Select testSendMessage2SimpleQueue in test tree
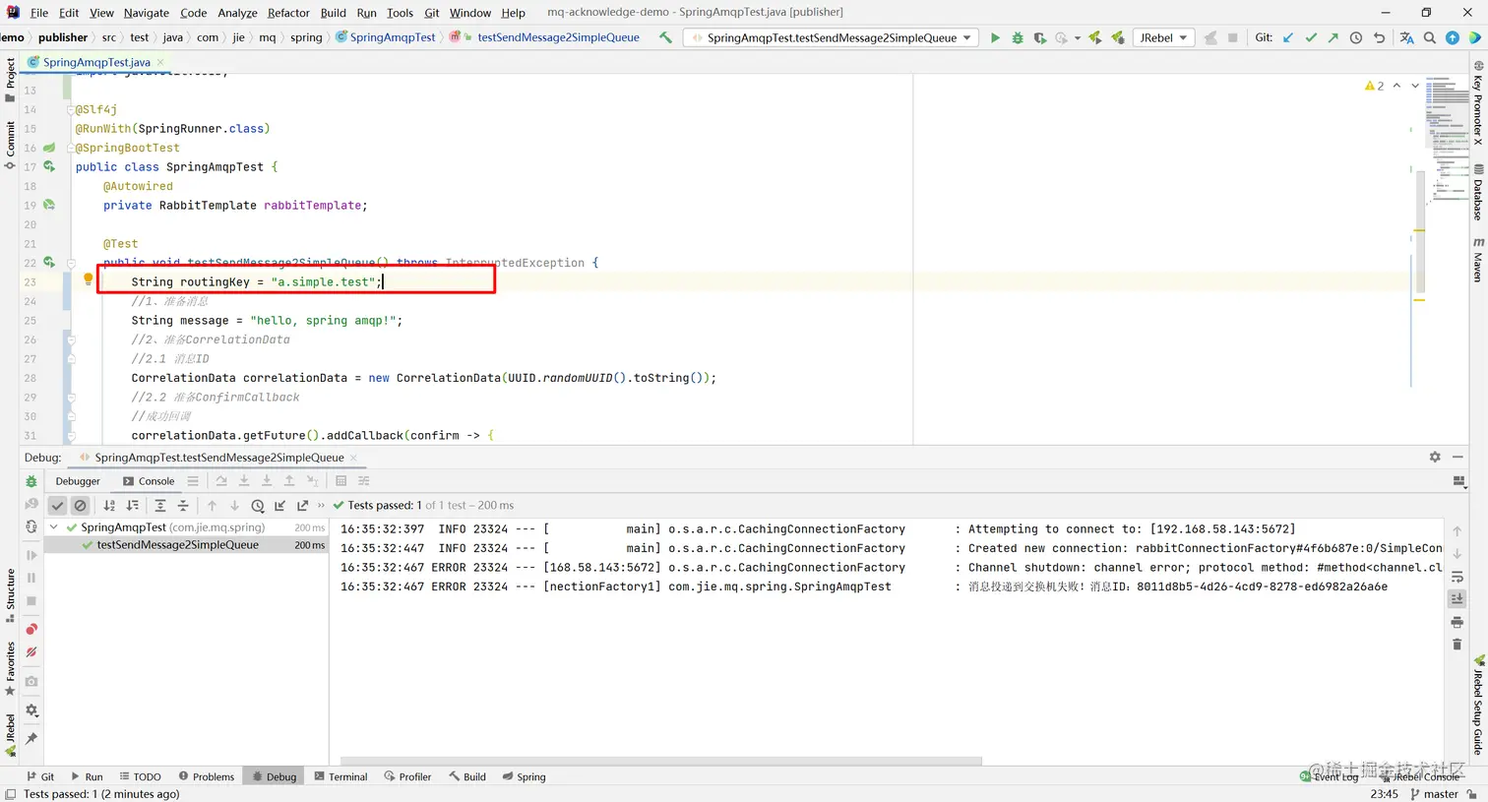 178,545
